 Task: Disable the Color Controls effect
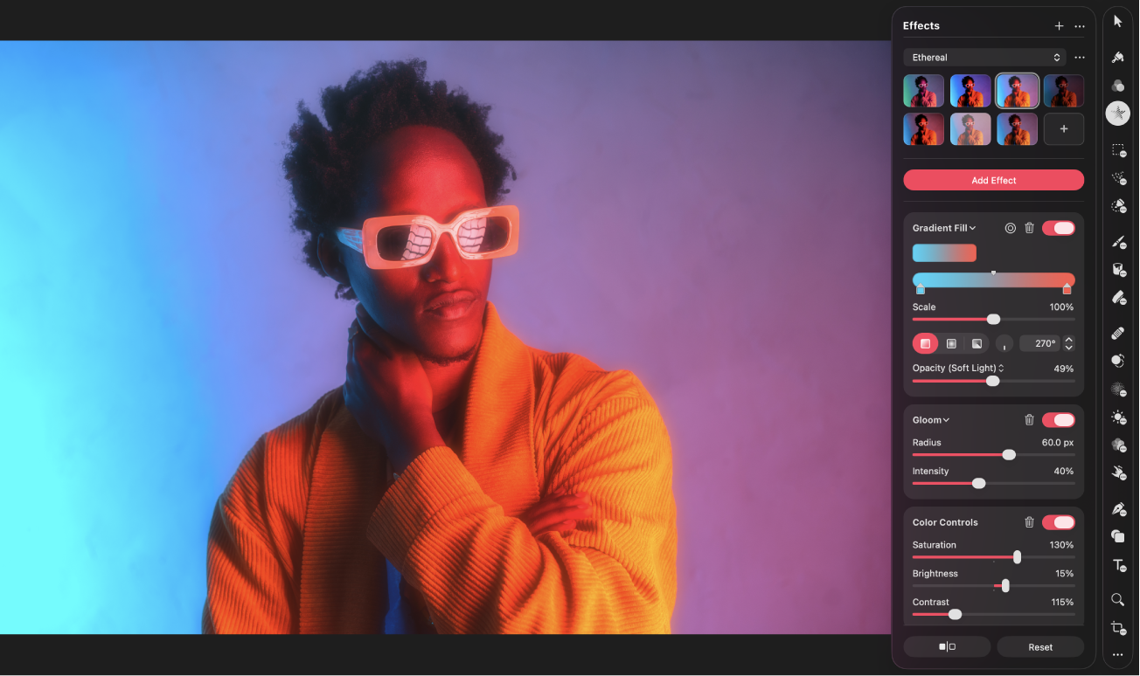pos(1059,521)
